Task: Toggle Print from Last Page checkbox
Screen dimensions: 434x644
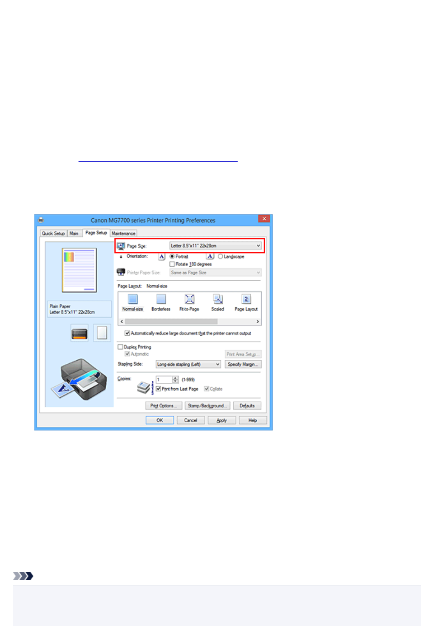Action: tap(158, 389)
